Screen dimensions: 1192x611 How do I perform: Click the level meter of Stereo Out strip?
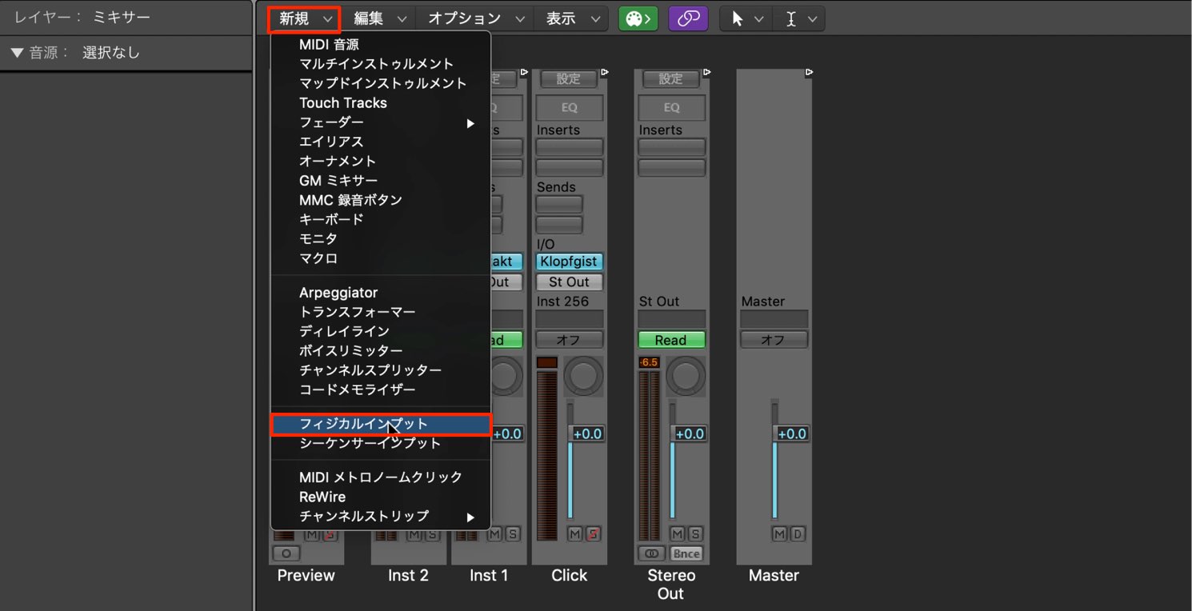pos(650,456)
